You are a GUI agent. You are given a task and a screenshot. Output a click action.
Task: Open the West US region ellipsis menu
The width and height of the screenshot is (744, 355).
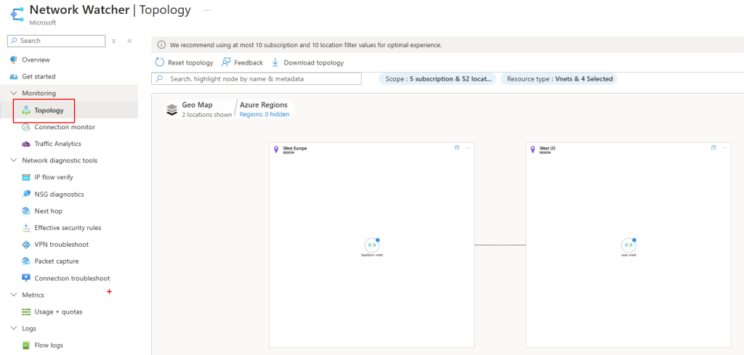[x=724, y=148]
